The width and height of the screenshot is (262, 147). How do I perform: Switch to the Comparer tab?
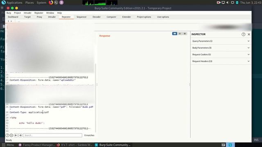coord(111,17)
